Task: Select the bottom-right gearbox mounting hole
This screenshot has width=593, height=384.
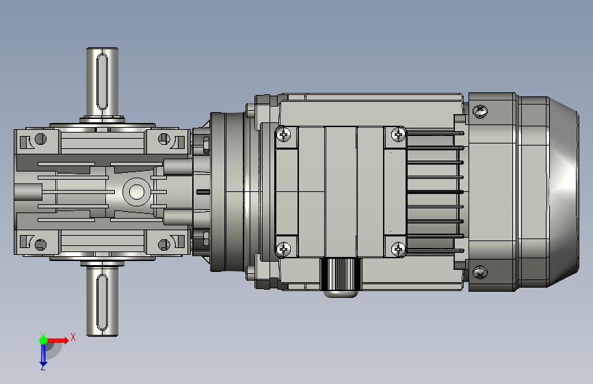Action: click(x=163, y=245)
